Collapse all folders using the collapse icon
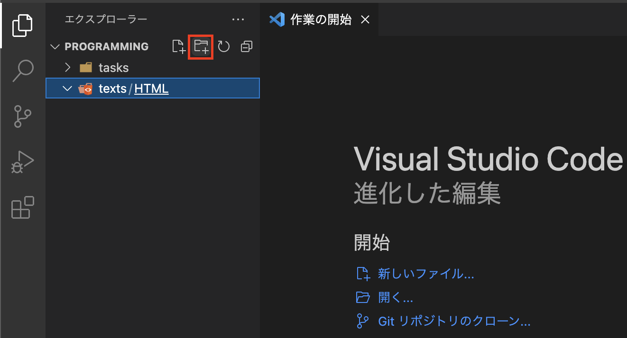 point(246,46)
